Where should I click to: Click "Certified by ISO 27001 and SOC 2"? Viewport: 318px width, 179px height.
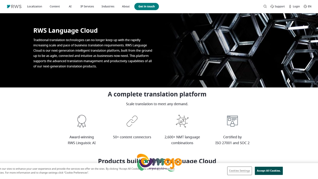coord(232,140)
